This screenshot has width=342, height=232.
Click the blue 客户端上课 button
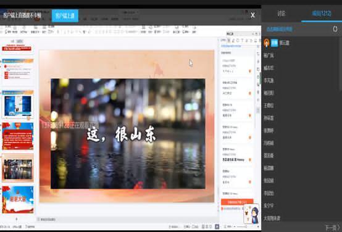point(65,15)
